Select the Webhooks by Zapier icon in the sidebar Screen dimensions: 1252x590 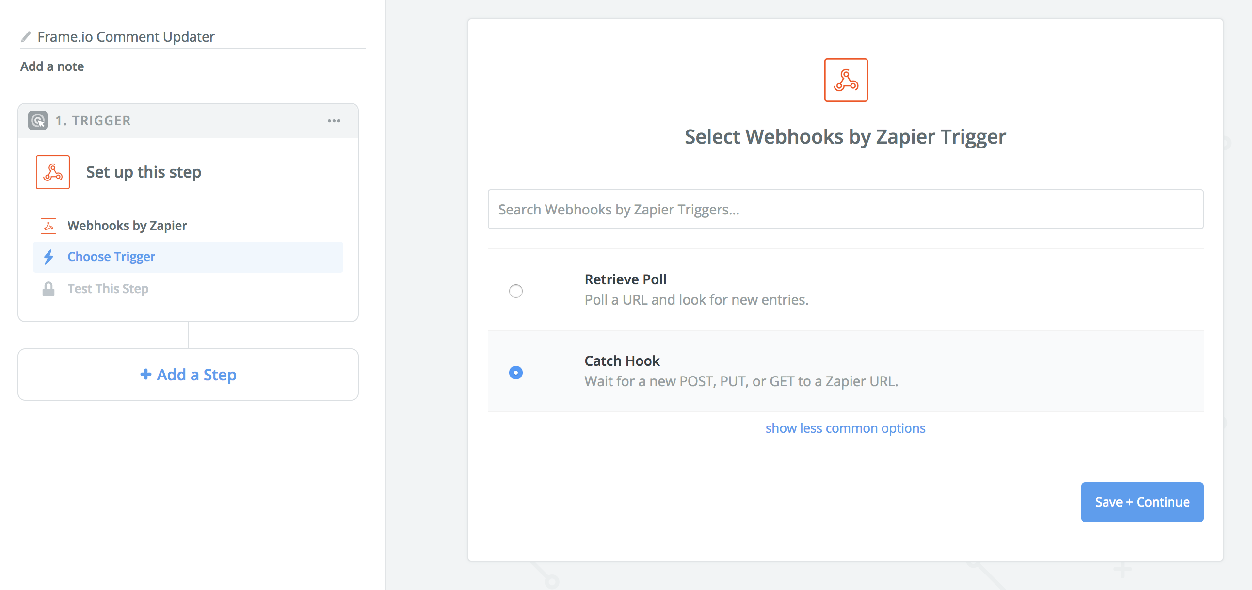(48, 225)
